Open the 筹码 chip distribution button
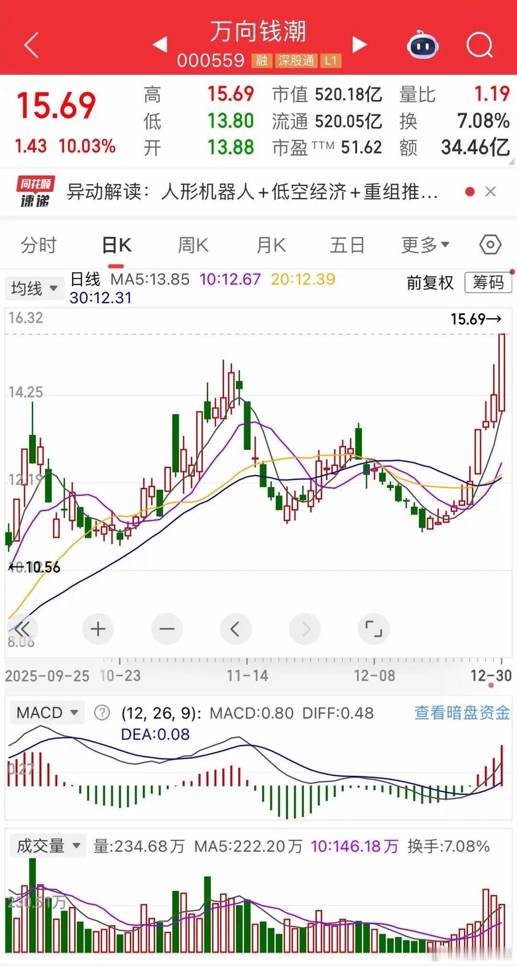The width and height of the screenshot is (517, 966). (x=488, y=283)
